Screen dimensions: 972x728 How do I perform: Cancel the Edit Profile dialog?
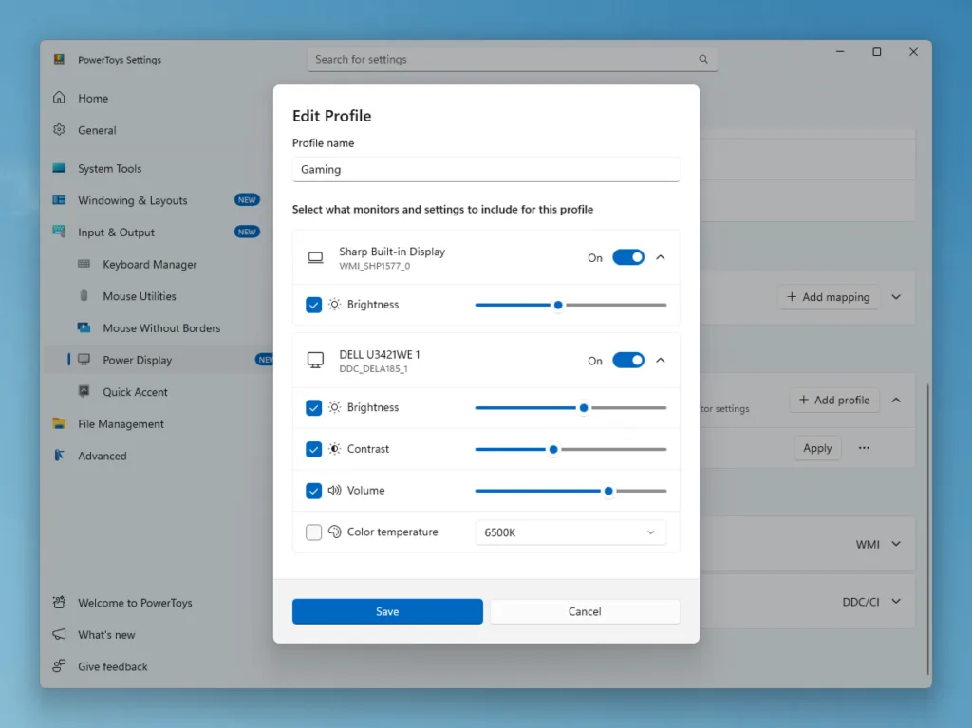pos(585,611)
